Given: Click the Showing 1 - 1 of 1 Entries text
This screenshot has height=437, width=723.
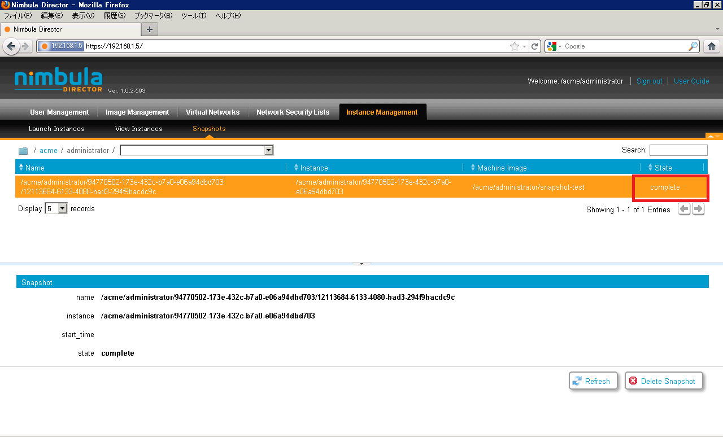Looking at the screenshot, I should 628,209.
